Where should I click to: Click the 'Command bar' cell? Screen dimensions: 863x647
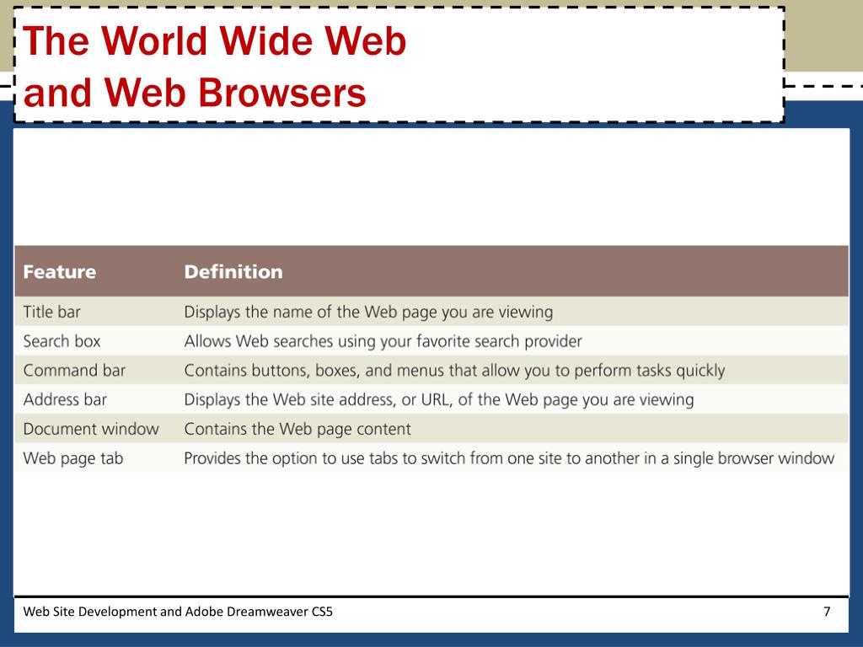[x=74, y=371]
